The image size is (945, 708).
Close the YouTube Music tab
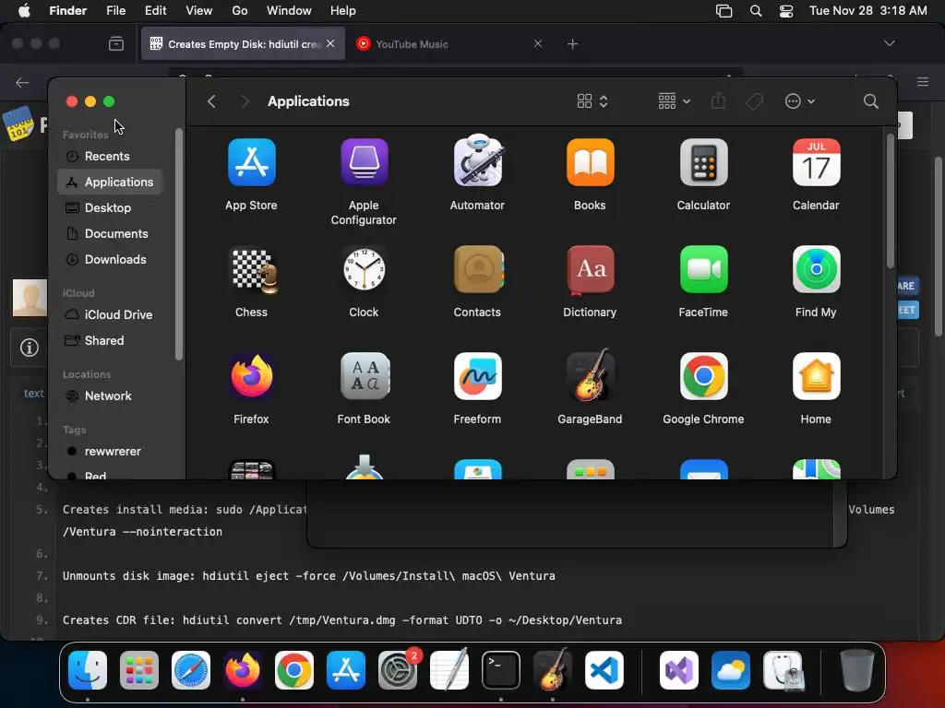click(538, 43)
